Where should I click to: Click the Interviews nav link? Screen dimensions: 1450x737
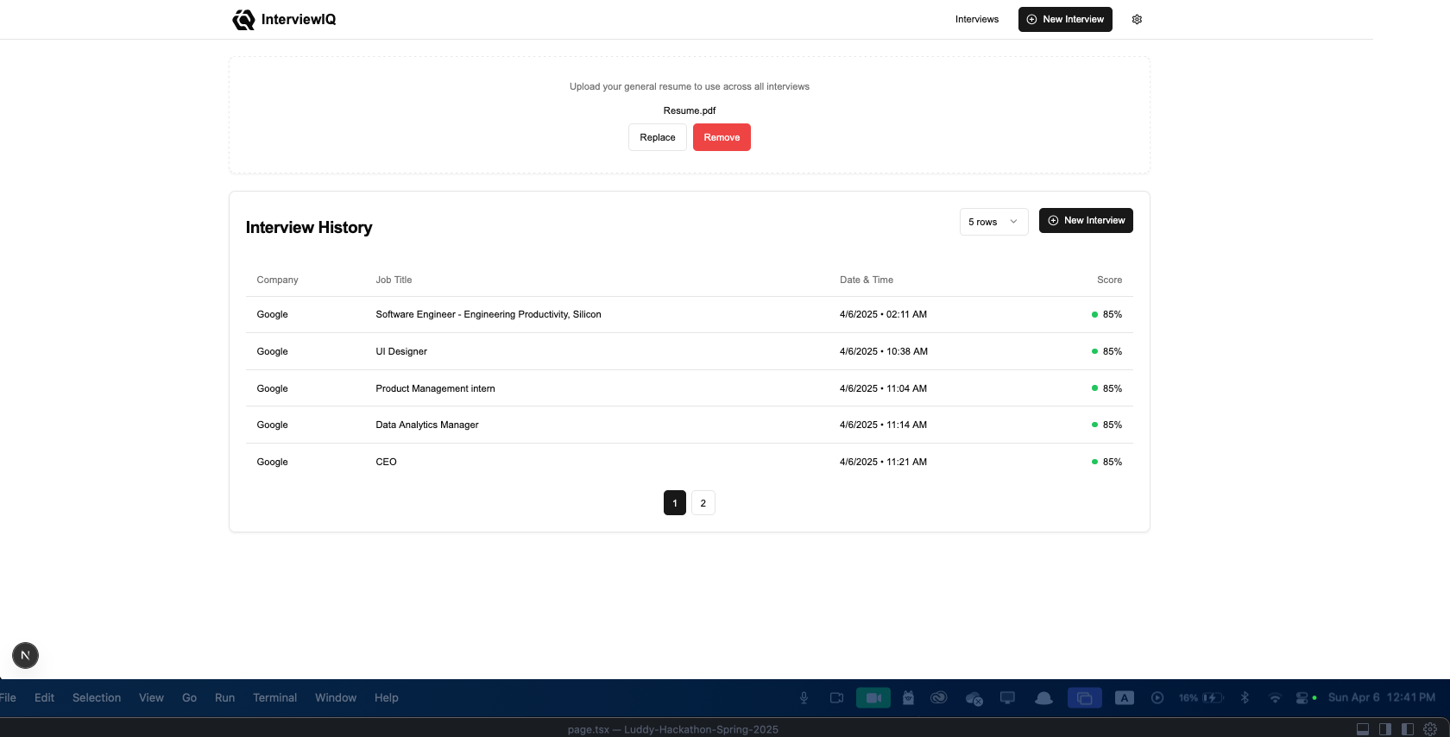point(977,19)
